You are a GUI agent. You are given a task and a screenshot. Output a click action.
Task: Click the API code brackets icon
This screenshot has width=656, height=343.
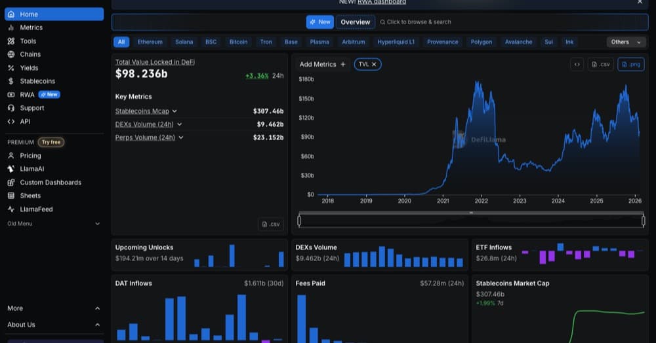[x=11, y=122]
